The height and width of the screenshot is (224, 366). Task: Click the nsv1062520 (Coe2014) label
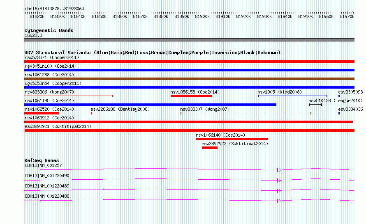pos(49,109)
